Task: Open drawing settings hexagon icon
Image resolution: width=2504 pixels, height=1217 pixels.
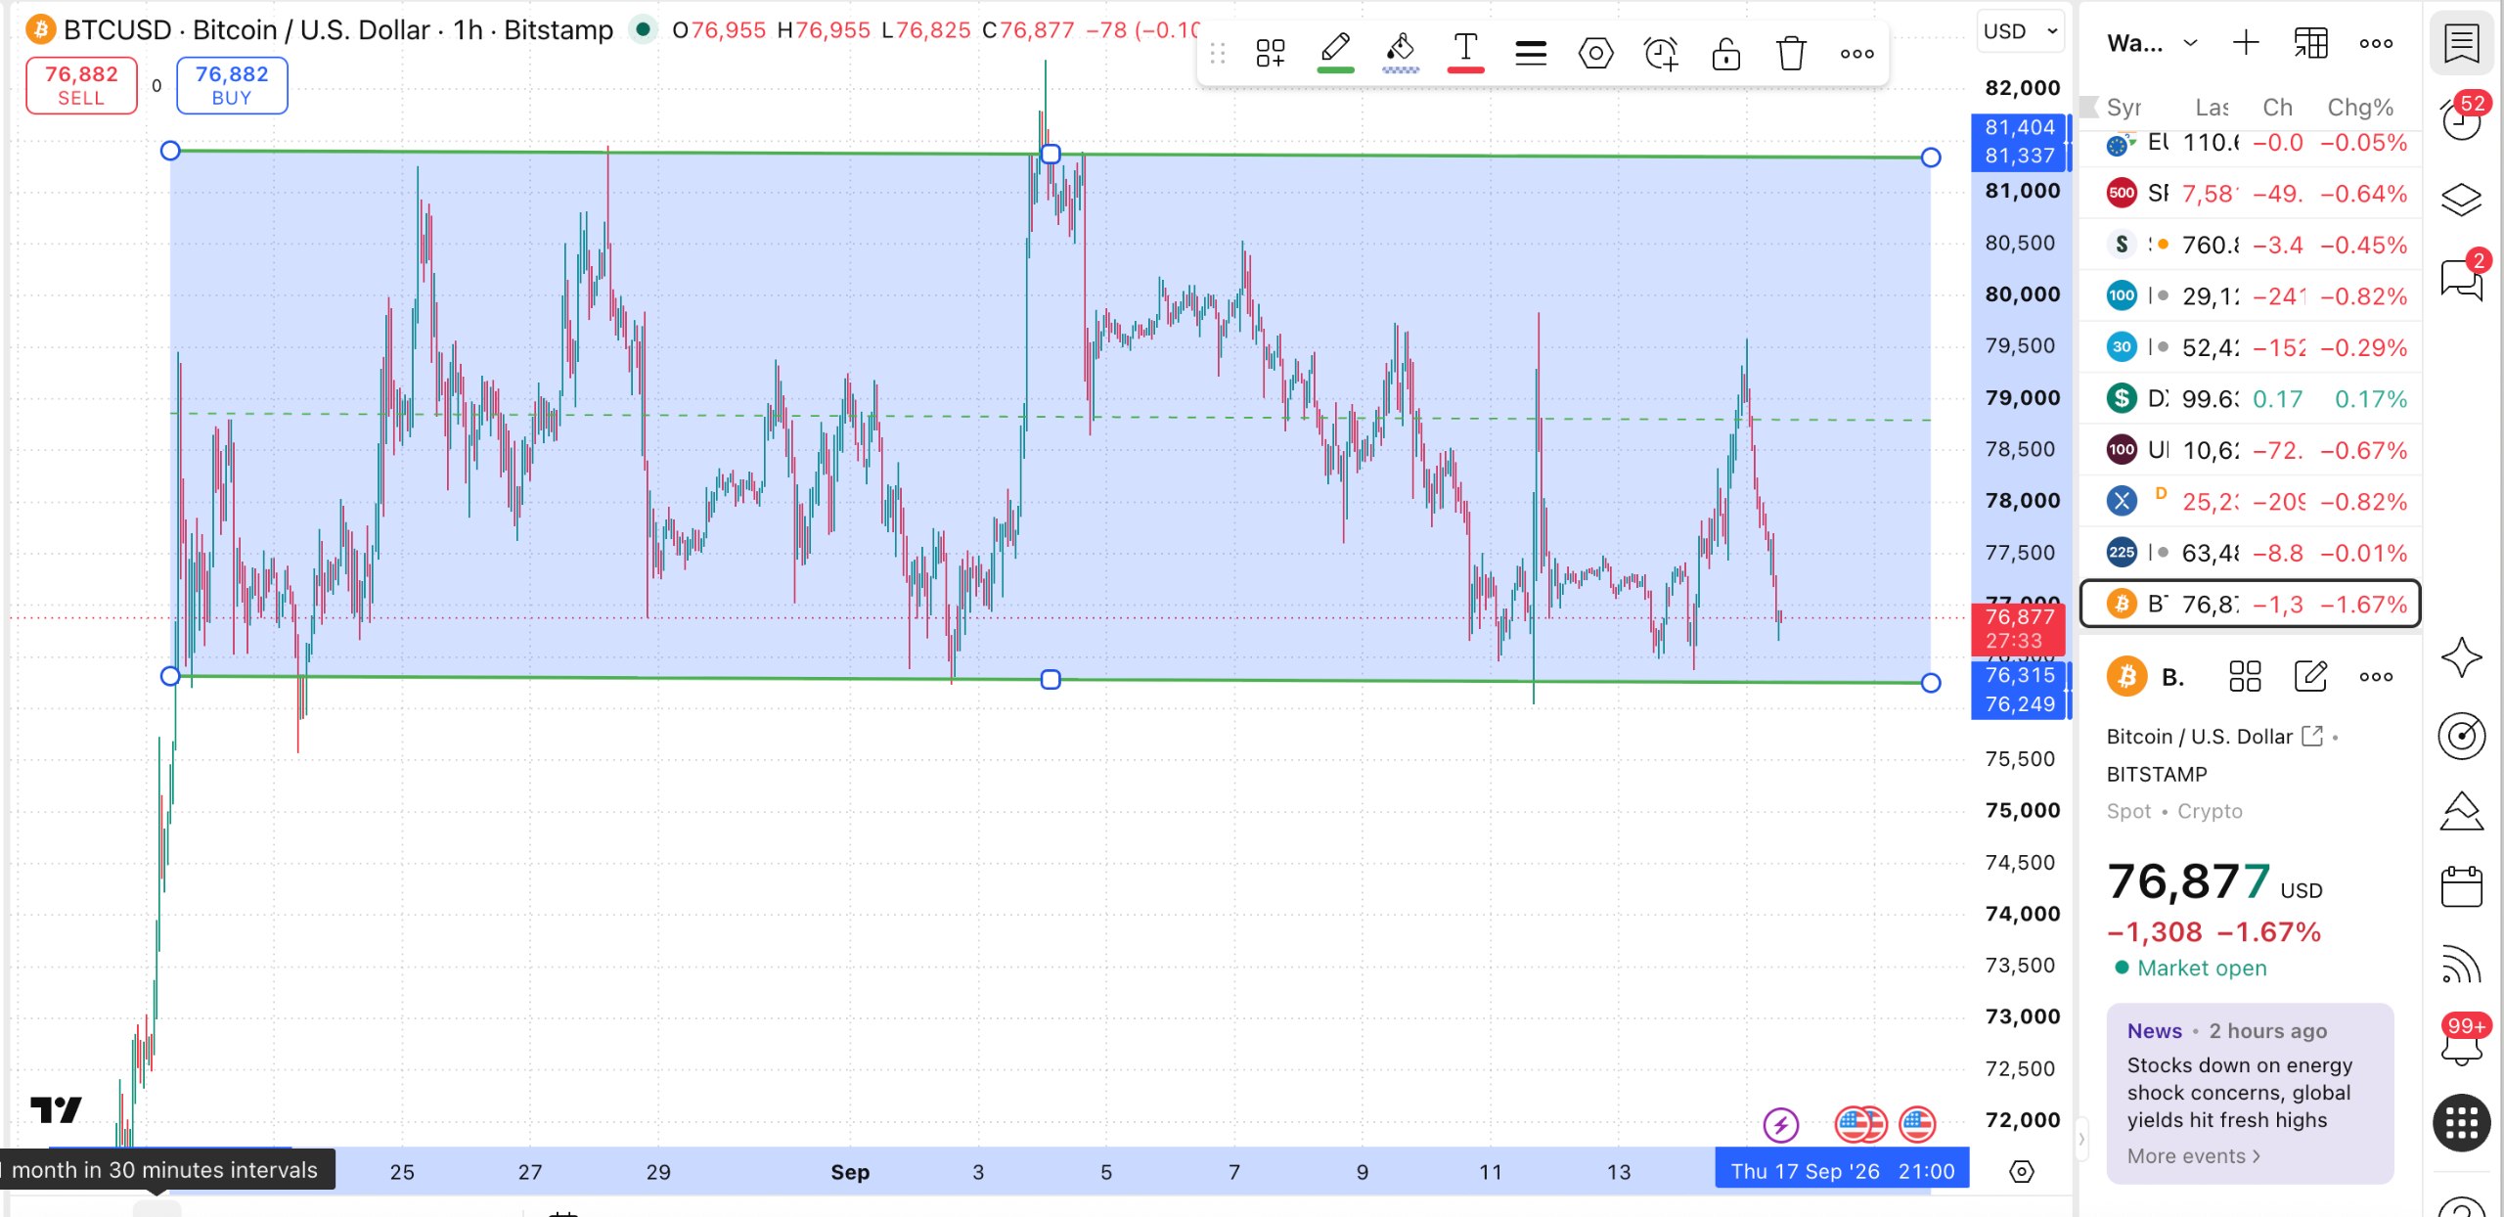Action: tap(1595, 53)
